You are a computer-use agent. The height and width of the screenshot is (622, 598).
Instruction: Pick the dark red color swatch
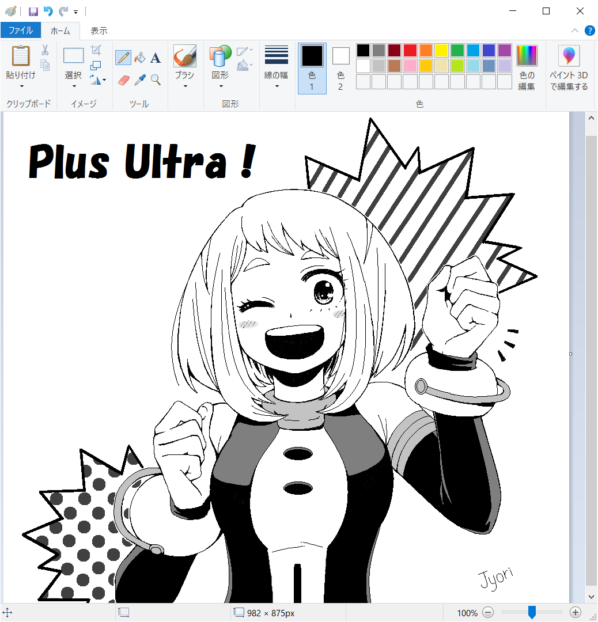point(395,50)
